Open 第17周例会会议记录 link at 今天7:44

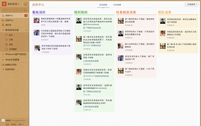click(x=92, y=92)
